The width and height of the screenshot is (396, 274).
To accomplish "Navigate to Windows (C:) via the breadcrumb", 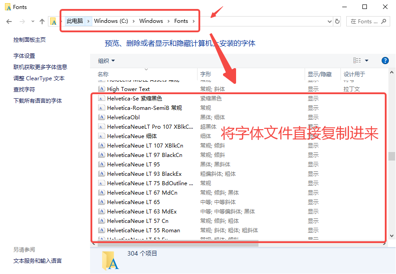I will point(110,21).
